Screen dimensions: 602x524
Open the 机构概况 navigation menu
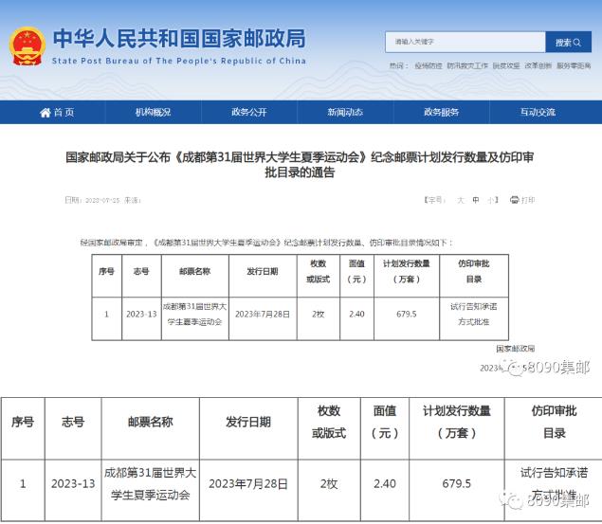click(153, 113)
